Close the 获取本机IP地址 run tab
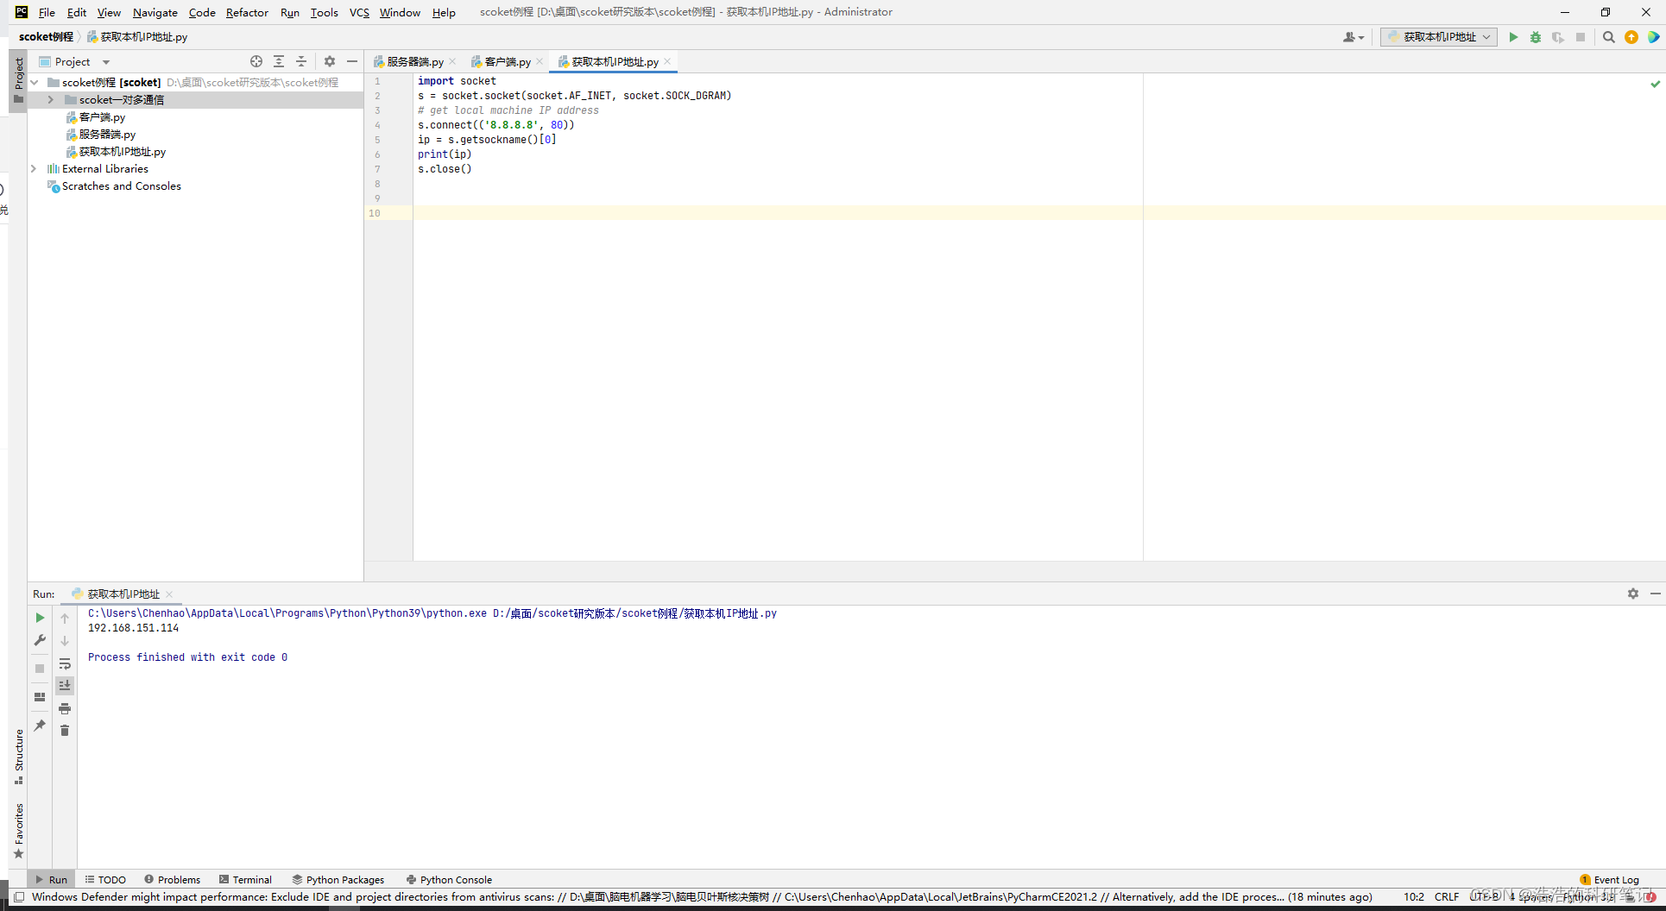 pos(169,594)
